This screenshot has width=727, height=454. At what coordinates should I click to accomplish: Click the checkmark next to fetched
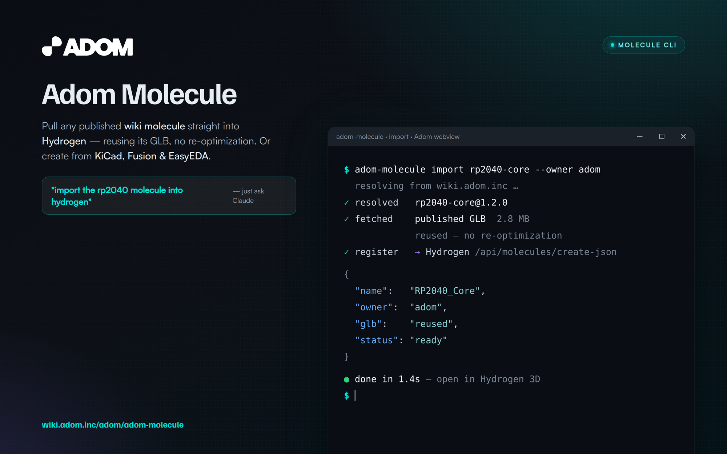tap(346, 219)
